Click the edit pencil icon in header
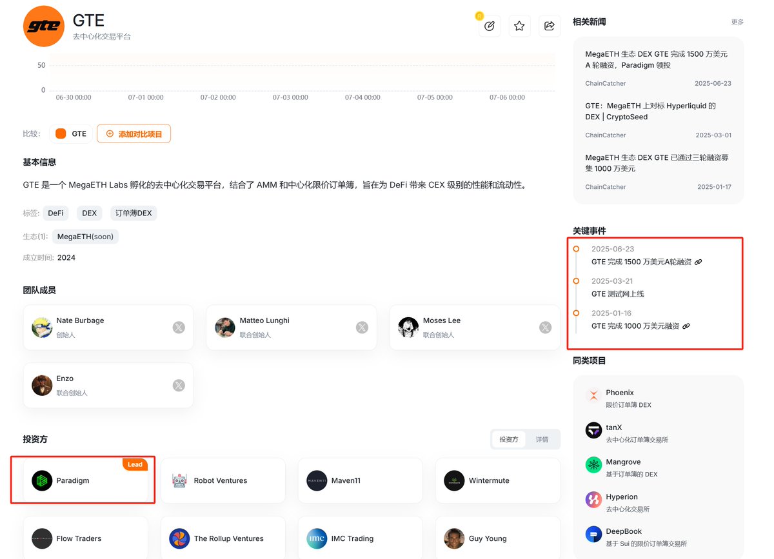 489,26
